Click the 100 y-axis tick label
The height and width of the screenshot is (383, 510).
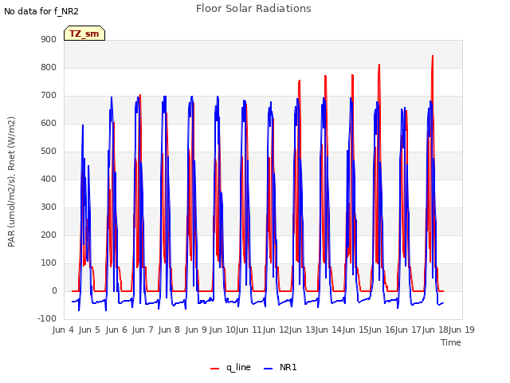(49, 263)
